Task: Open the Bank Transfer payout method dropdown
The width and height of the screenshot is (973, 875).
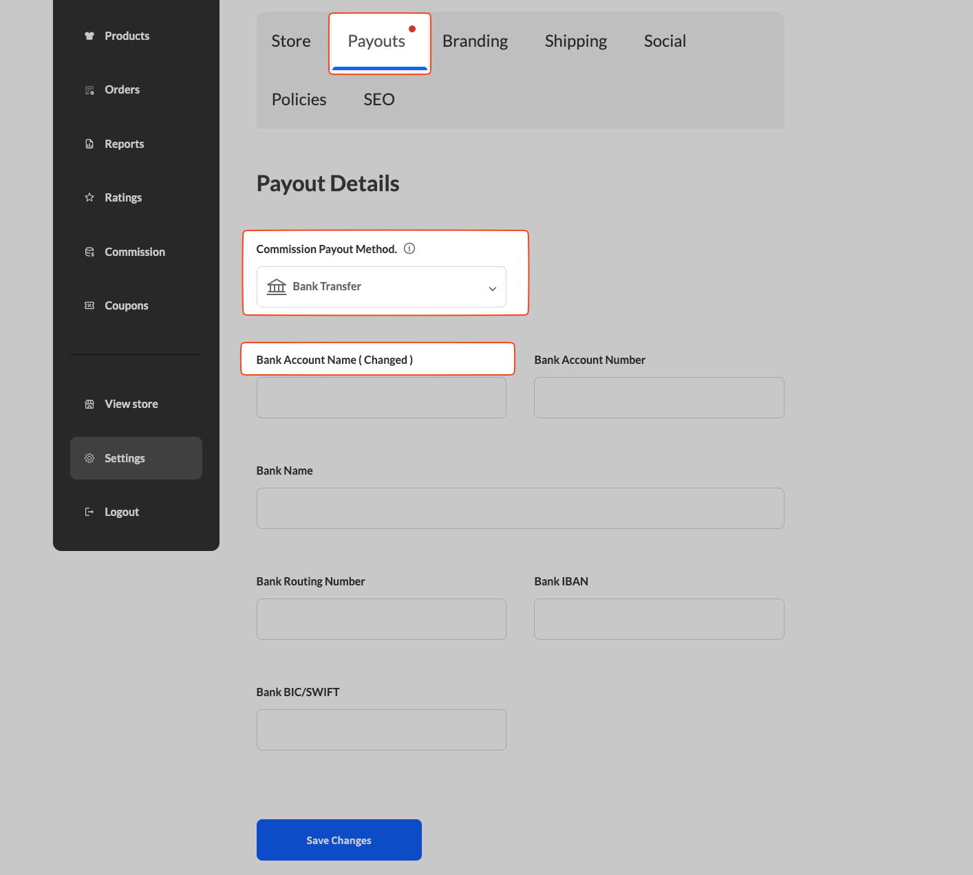Action: (x=381, y=287)
